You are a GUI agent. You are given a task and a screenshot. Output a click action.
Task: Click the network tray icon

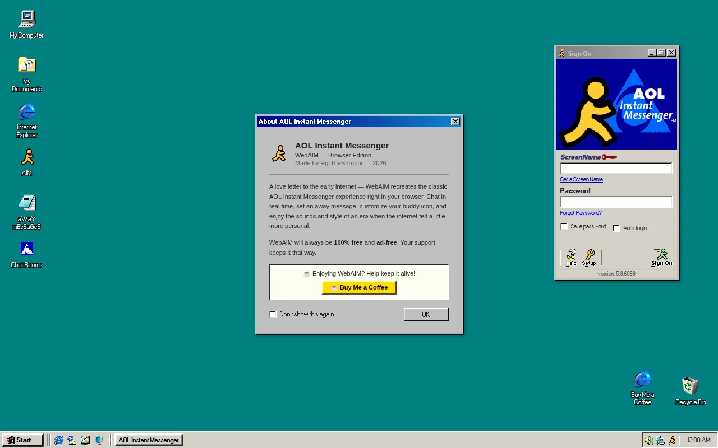[660, 440]
